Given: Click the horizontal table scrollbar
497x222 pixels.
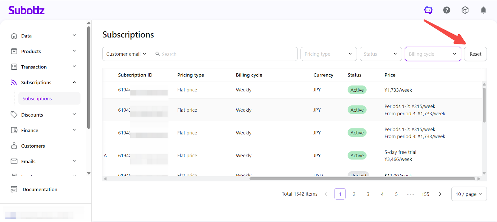Looking at the screenshot, I should pos(362,179).
